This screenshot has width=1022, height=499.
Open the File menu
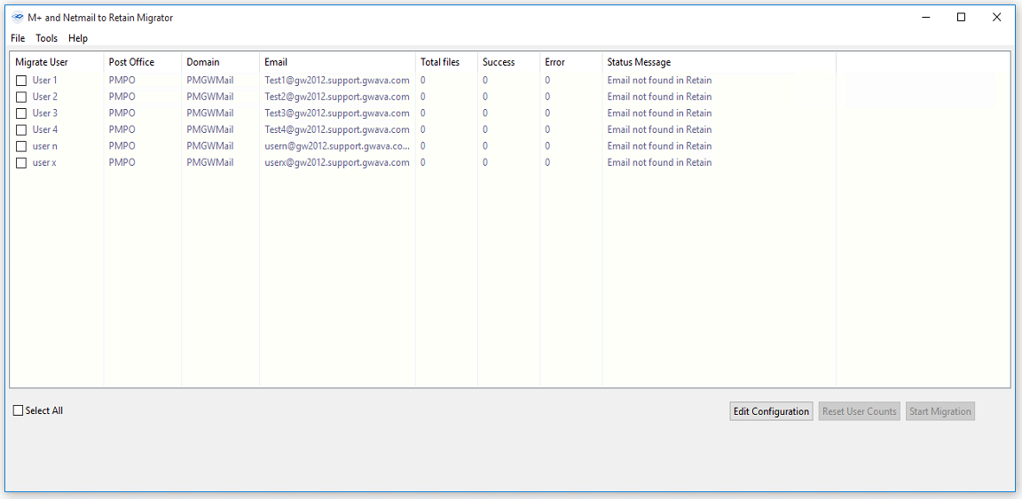tap(18, 38)
